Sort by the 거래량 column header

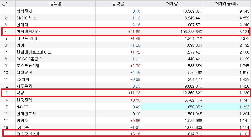(x=172, y=4)
